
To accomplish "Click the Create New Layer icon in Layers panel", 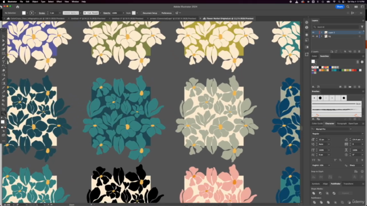I will click(x=354, y=51).
